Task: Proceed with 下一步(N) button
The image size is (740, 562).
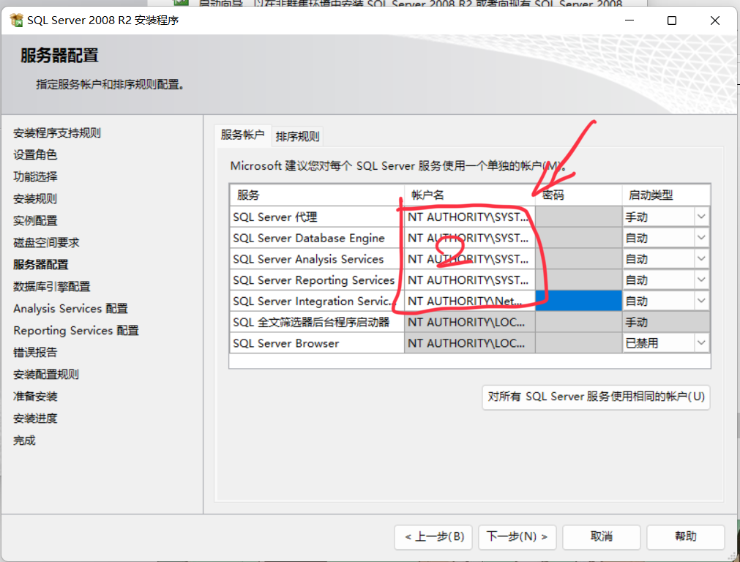Action: tap(517, 537)
